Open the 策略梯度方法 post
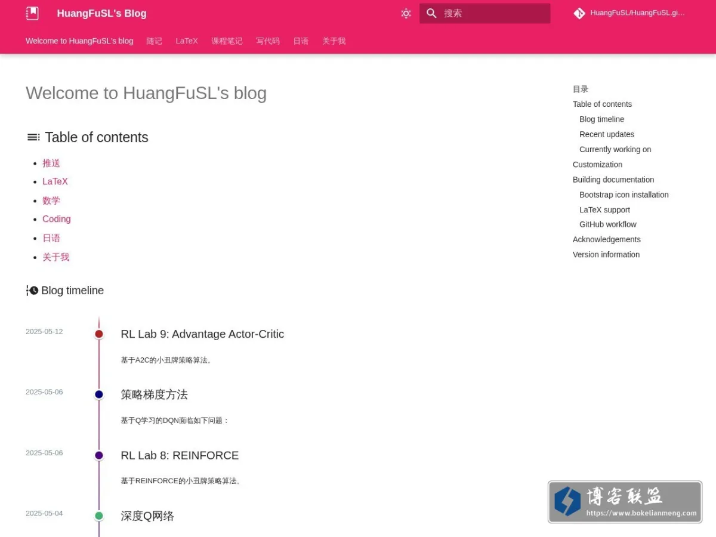The height and width of the screenshot is (537, 716). [x=154, y=394]
